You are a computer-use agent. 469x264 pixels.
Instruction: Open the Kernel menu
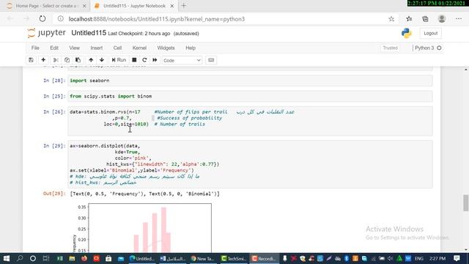139,48
